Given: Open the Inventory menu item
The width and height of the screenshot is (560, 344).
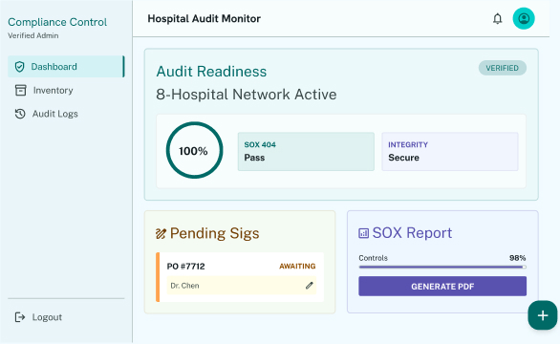Looking at the screenshot, I should (x=66, y=91).
